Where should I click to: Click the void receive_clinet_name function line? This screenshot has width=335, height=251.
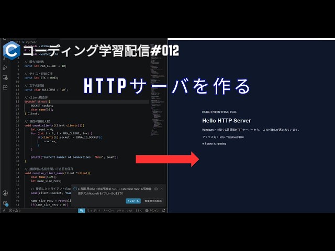click(x=57, y=173)
